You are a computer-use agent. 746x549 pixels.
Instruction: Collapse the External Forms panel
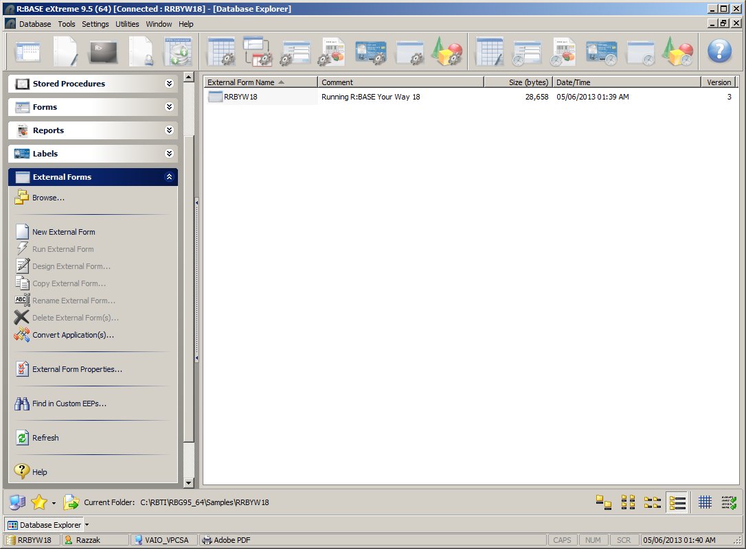(x=169, y=177)
